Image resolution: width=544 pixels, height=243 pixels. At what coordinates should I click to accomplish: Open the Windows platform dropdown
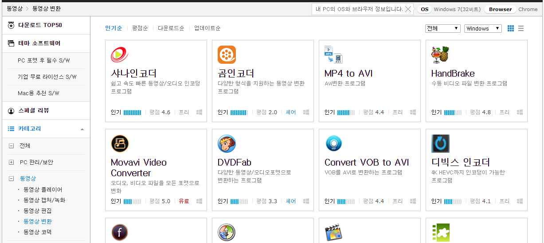tap(483, 28)
